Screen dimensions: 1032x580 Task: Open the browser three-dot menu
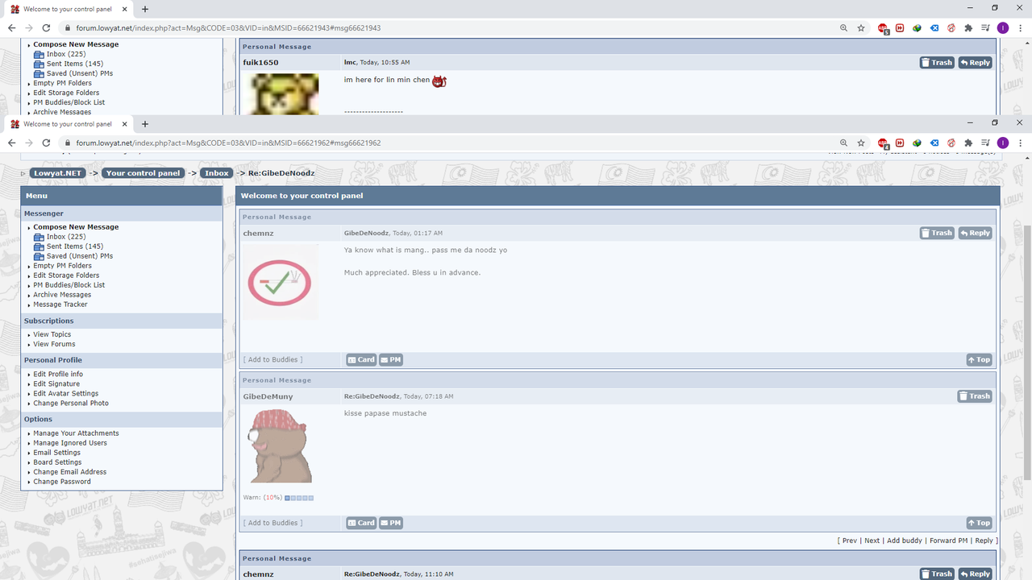pyautogui.click(x=1020, y=143)
